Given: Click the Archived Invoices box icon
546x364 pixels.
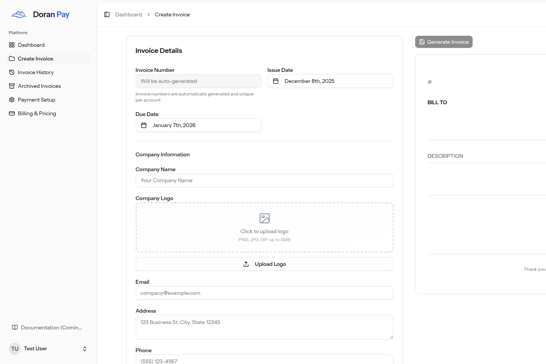Looking at the screenshot, I should point(12,86).
